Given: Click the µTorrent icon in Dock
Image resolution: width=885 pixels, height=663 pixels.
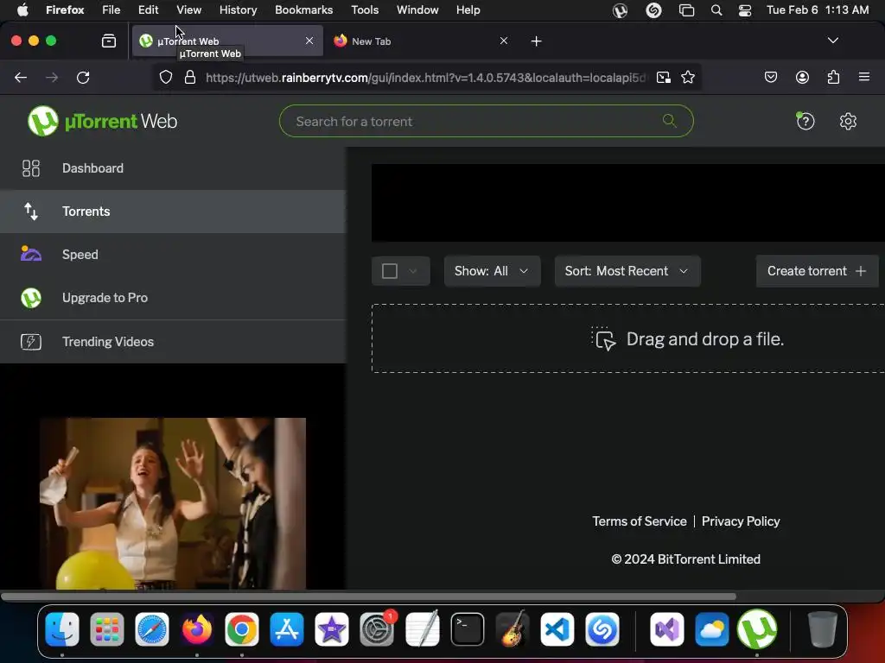Looking at the screenshot, I should [x=757, y=629].
